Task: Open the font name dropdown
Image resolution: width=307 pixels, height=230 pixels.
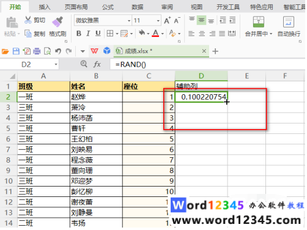Action: click(129, 21)
